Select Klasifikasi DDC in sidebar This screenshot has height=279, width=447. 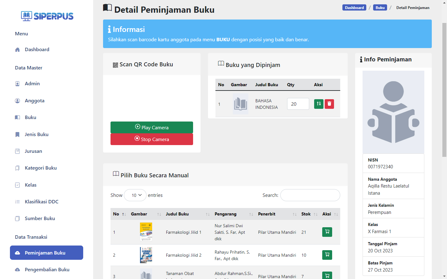pyautogui.click(x=42, y=202)
